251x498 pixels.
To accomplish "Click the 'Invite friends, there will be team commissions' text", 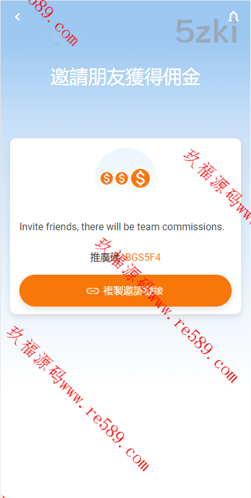I will tap(122, 227).
